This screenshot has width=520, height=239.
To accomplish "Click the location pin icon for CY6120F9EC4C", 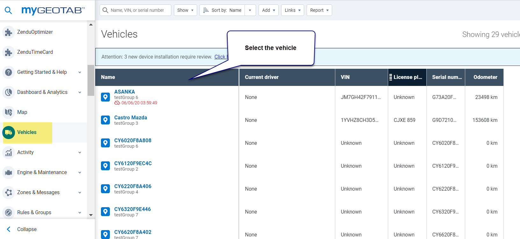I will coord(105,166).
